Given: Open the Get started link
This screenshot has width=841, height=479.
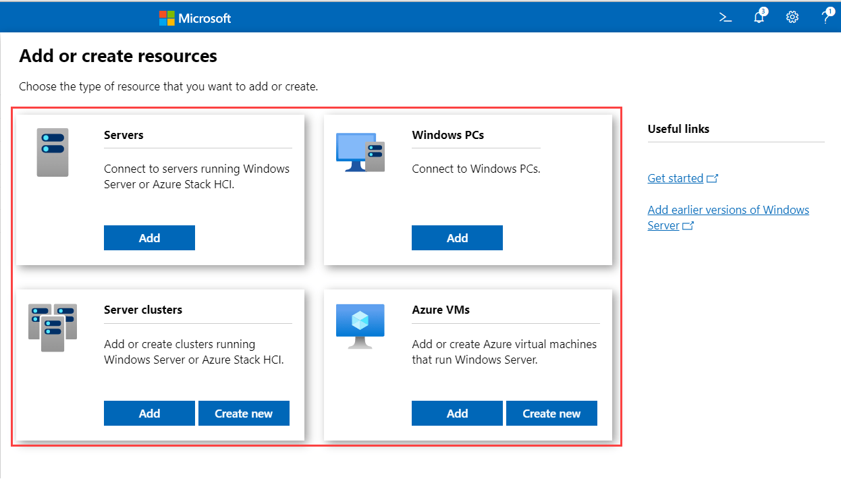Looking at the screenshot, I should 675,178.
